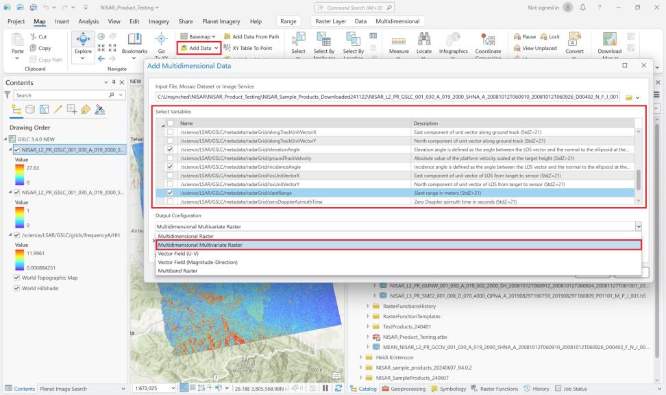666x395 pixels.
Task: Check the groundTrackVelocity variable
Action: [x=170, y=158]
